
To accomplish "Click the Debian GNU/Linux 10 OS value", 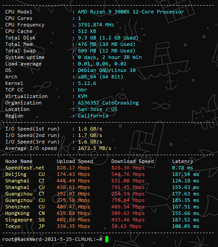I will [107, 70].
